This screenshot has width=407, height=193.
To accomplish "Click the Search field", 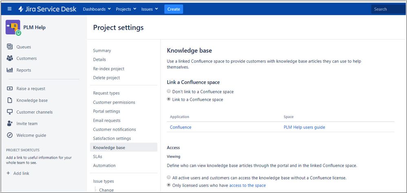I will 387,9.
